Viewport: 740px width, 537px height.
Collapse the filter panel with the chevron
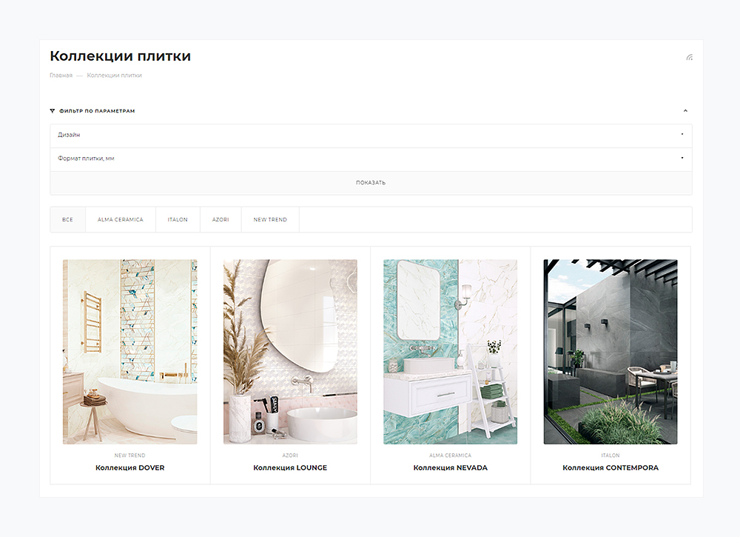(x=685, y=111)
